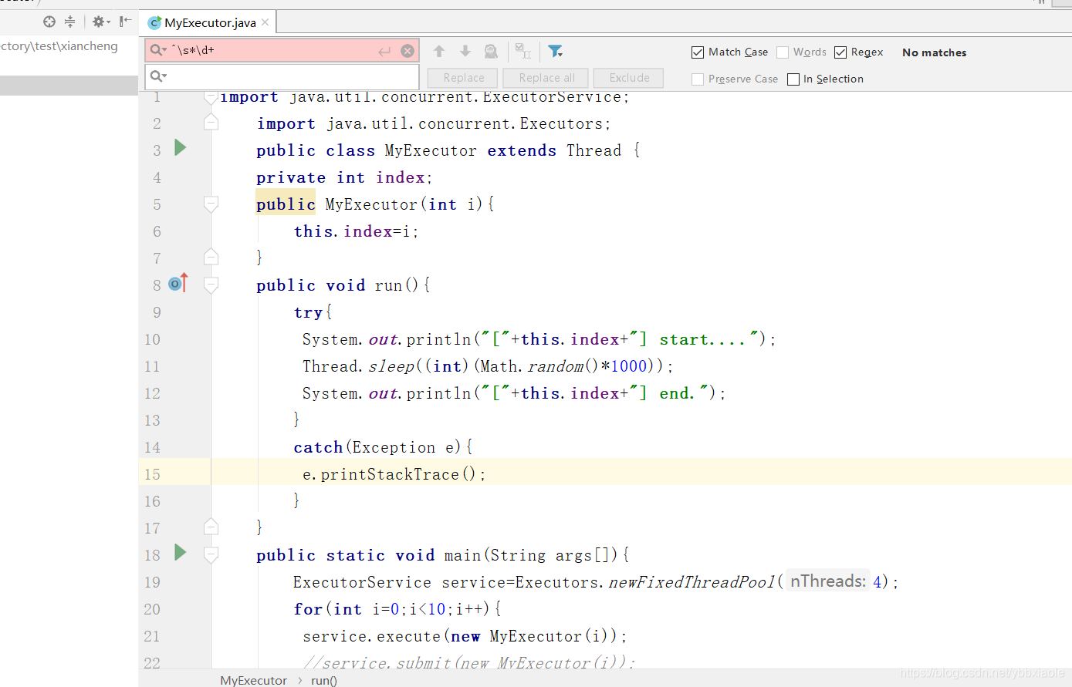1072x687 pixels.
Task: Click the collapse all icon in project panel
Action: tap(70, 22)
